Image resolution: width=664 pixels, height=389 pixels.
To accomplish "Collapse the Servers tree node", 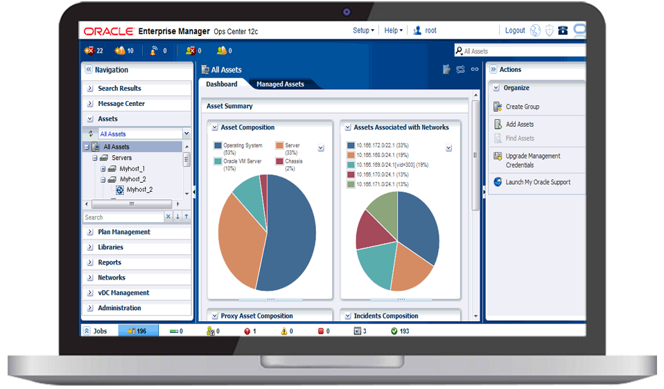I will 95,158.
